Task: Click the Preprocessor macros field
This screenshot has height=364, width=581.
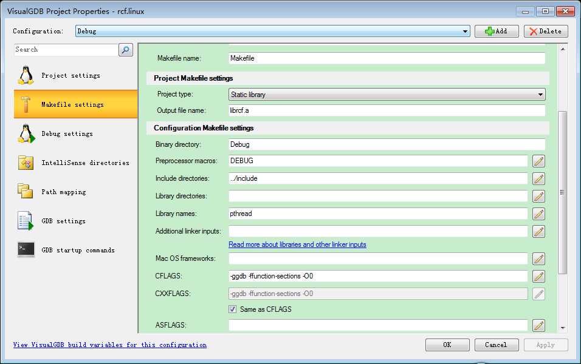Action: click(x=378, y=161)
